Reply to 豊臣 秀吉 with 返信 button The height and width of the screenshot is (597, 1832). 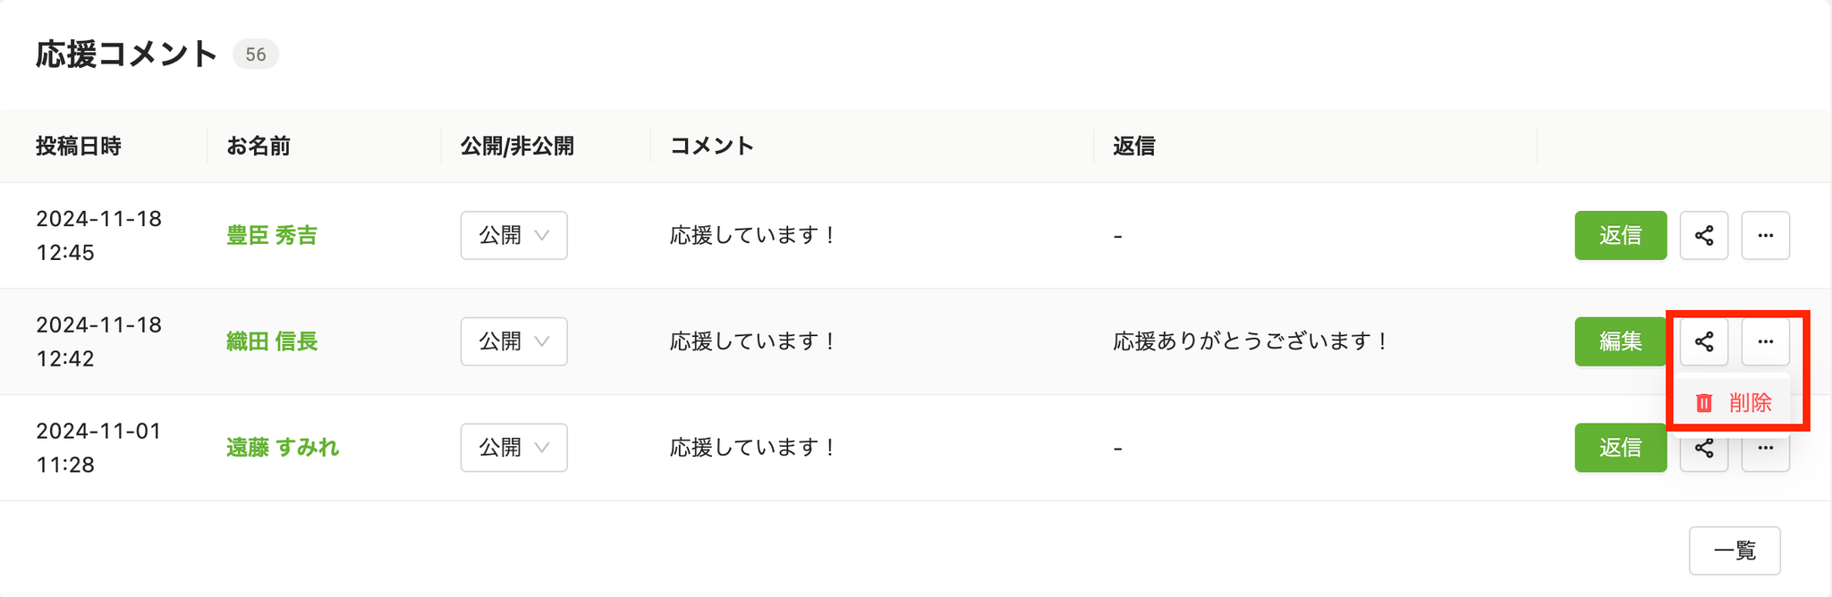click(x=1620, y=235)
